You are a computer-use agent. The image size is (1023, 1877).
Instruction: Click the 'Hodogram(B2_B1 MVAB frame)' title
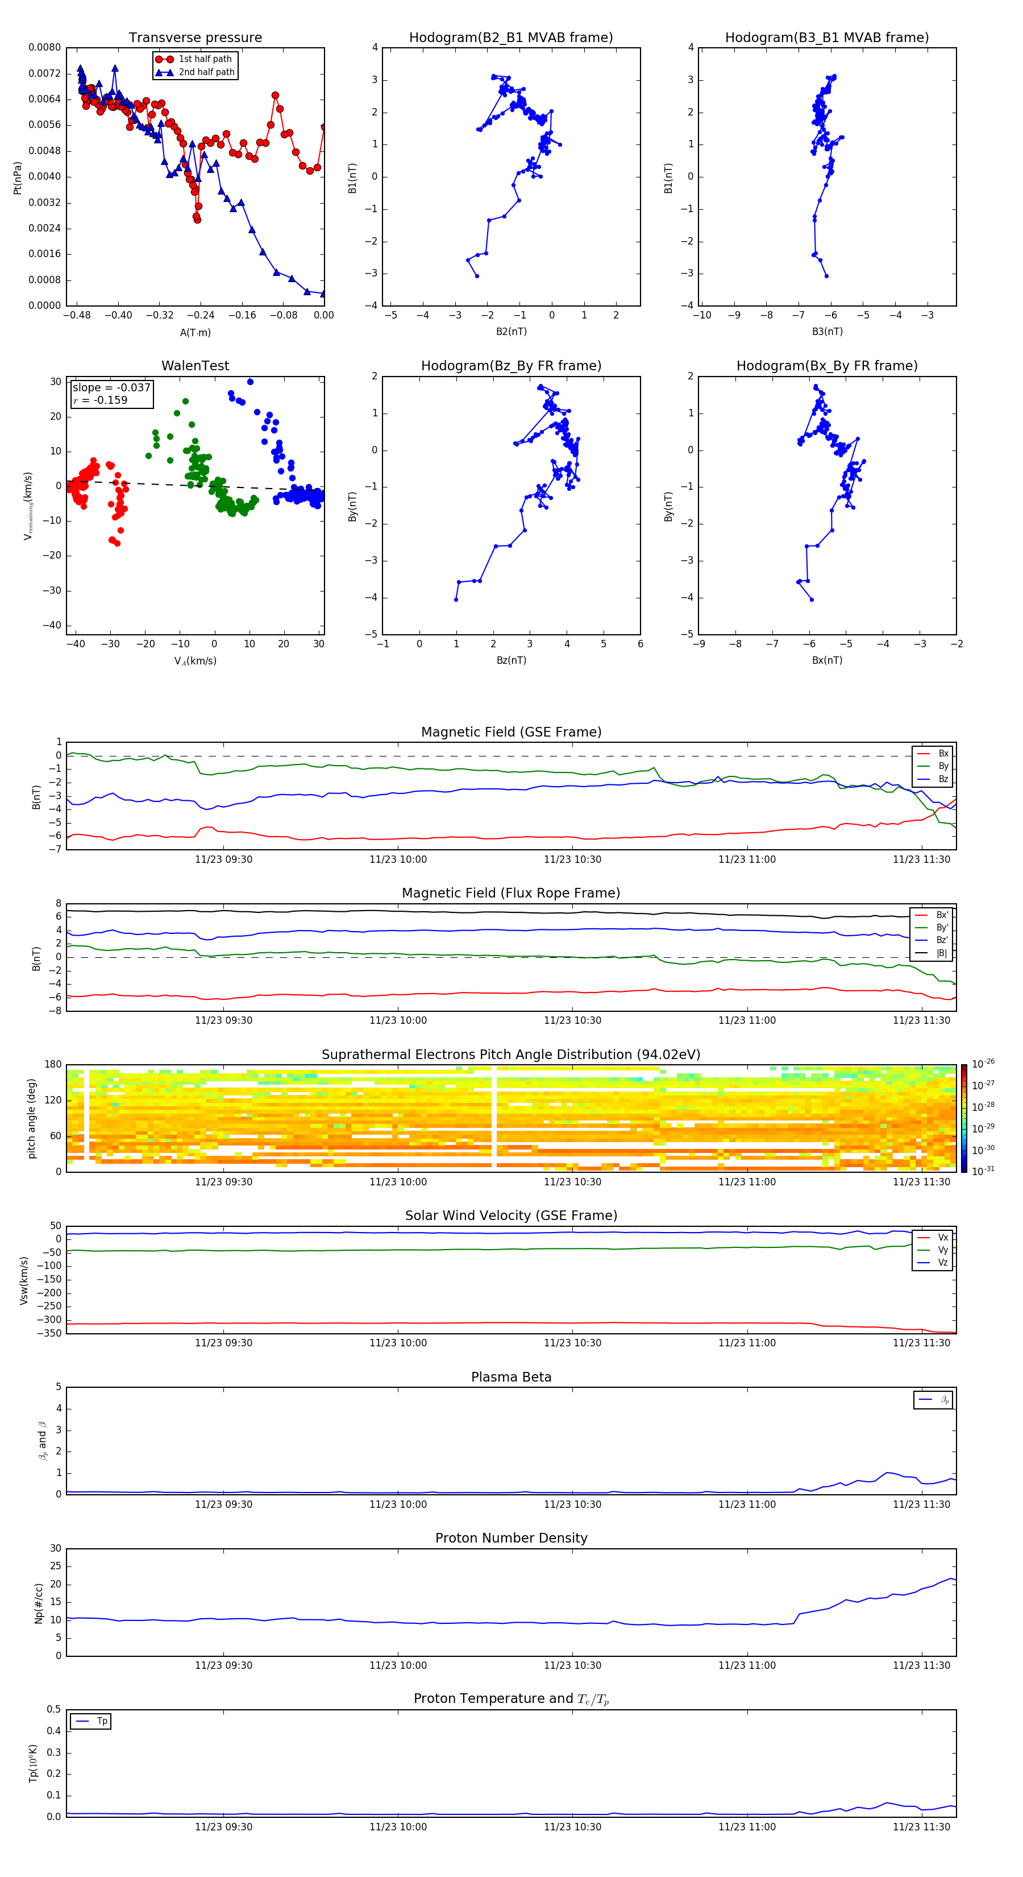pos(511,37)
